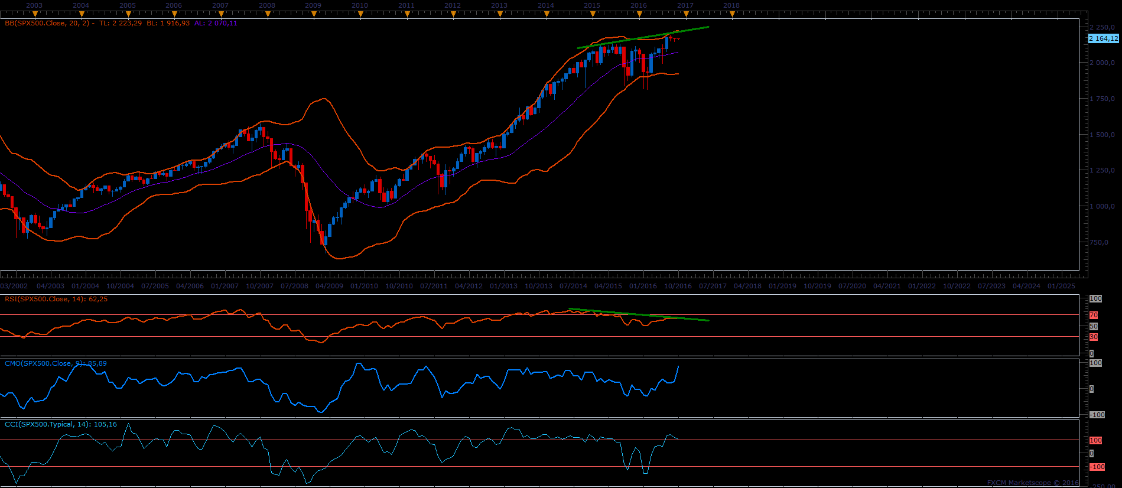The image size is (1122, 488).
Task: Click the 07/2020 date on time axis
Action: 853,286
